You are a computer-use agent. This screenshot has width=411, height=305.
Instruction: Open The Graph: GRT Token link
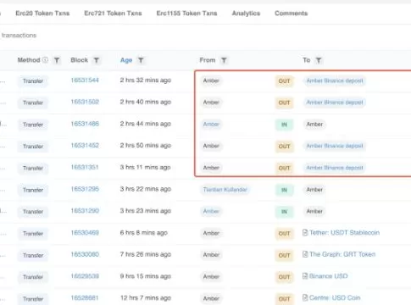point(342,254)
